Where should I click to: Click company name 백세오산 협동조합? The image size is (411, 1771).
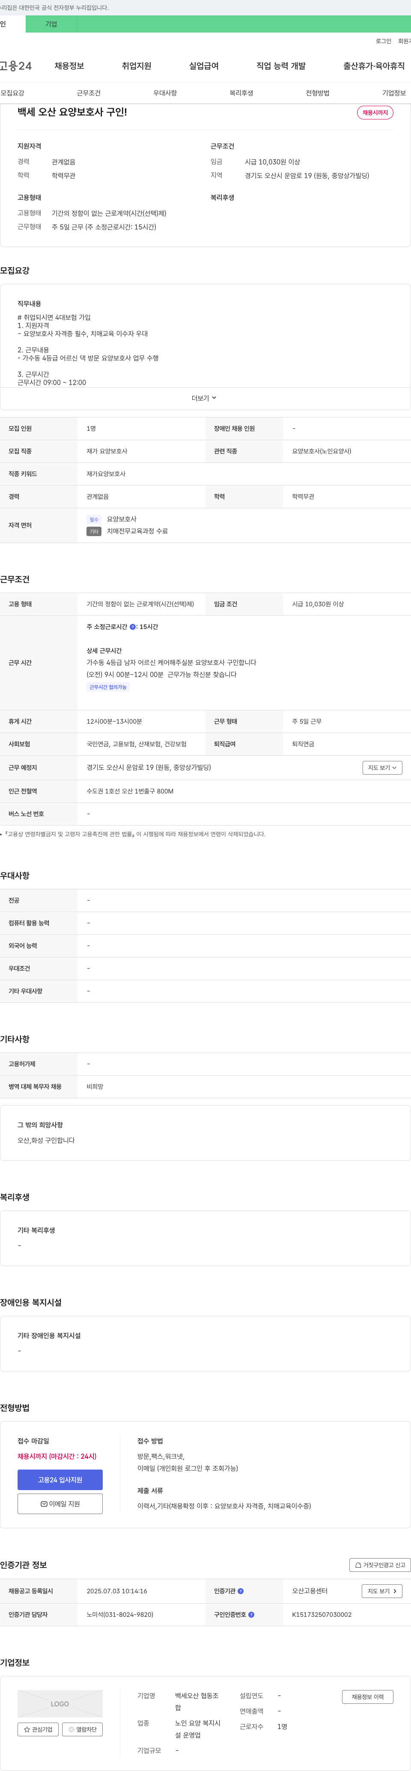coord(197,1702)
